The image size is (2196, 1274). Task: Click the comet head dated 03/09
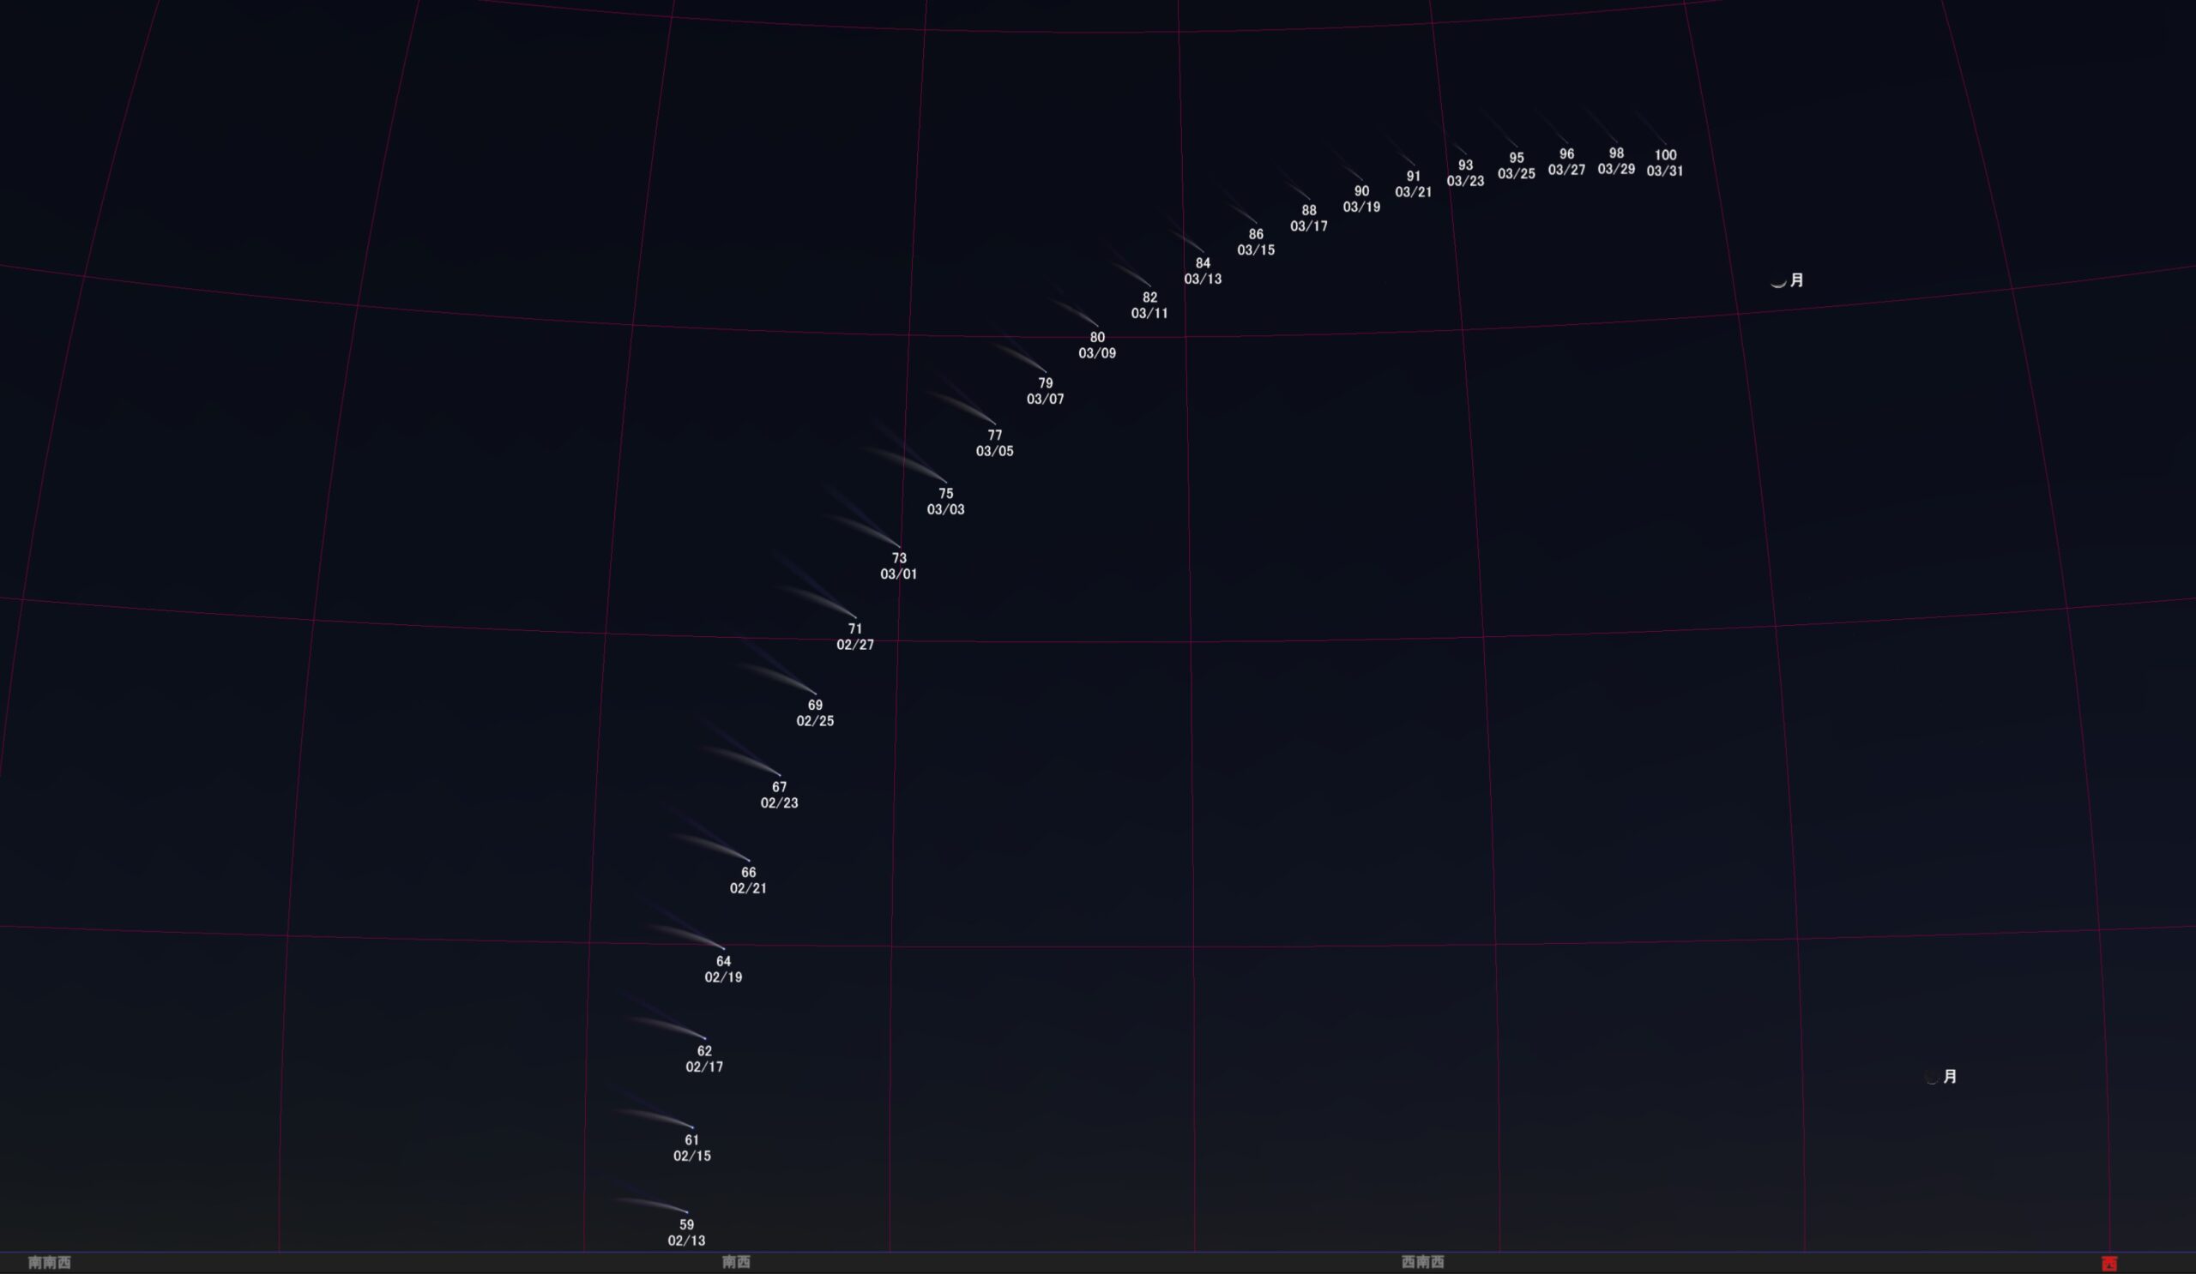pyautogui.click(x=1097, y=326)
